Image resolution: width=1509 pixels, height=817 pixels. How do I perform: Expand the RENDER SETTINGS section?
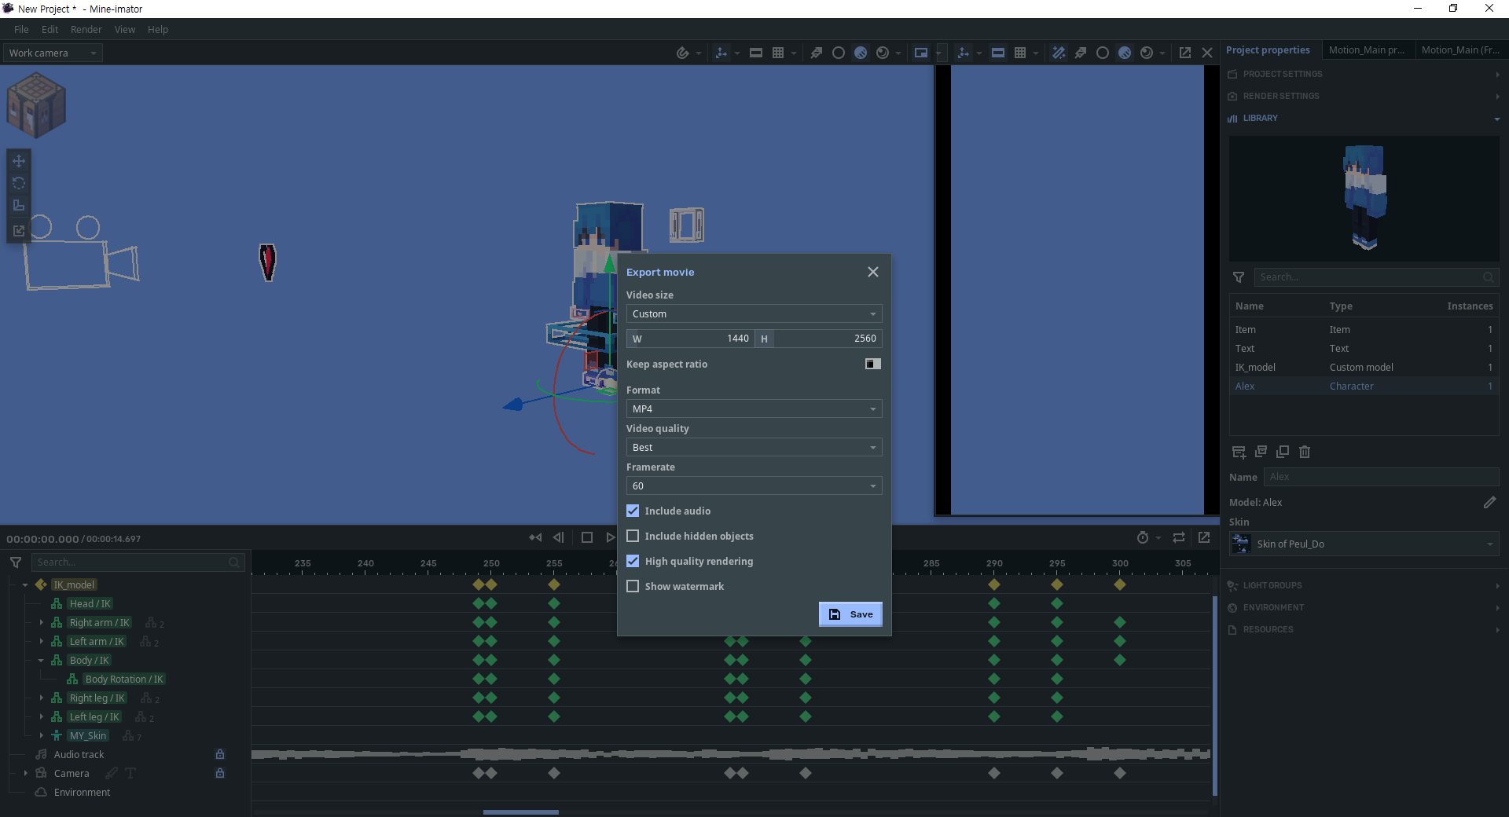coord(1364,96)
